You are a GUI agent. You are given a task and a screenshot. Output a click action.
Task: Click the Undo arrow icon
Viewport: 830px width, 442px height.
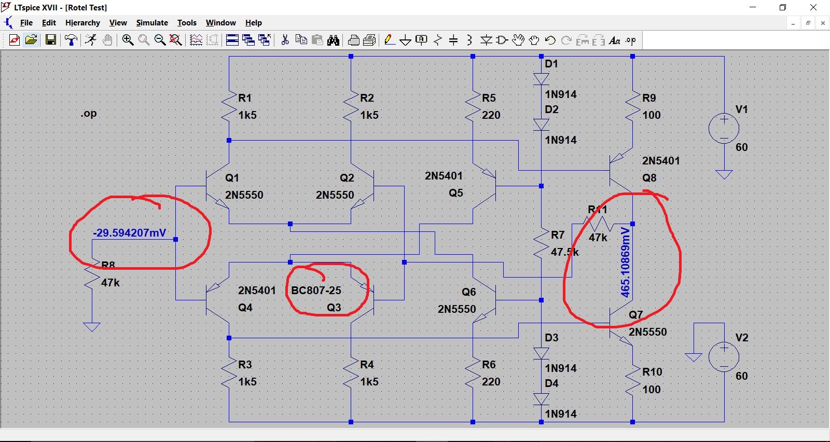[x=550, y=40]
